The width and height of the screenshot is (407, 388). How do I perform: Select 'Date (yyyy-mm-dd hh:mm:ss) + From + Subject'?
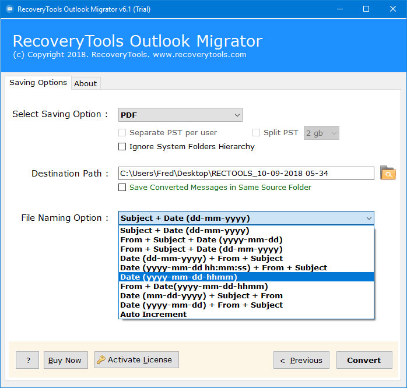coord(246,267)
